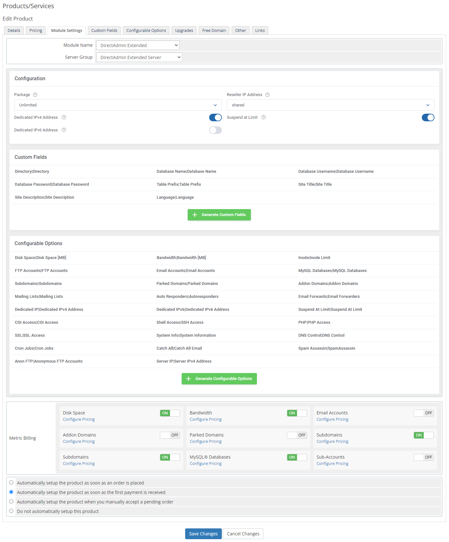Click help icon next to Dedicated IPv6 Address
Screen dimensions: 449x542
click(64, 130)
